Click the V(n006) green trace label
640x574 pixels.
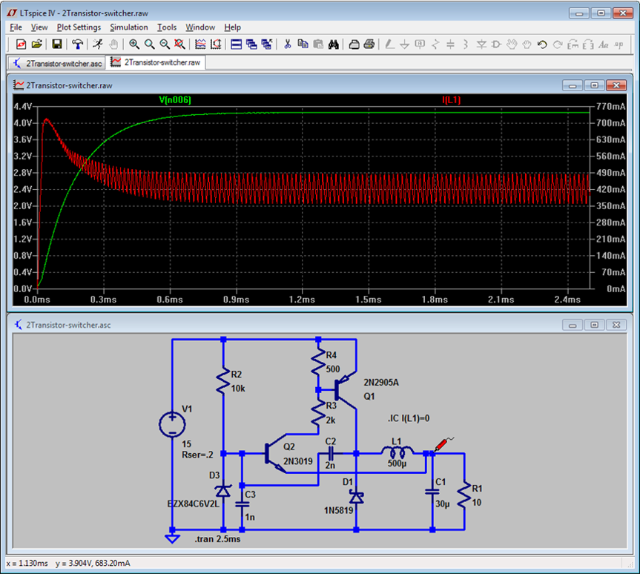(176, 99)
